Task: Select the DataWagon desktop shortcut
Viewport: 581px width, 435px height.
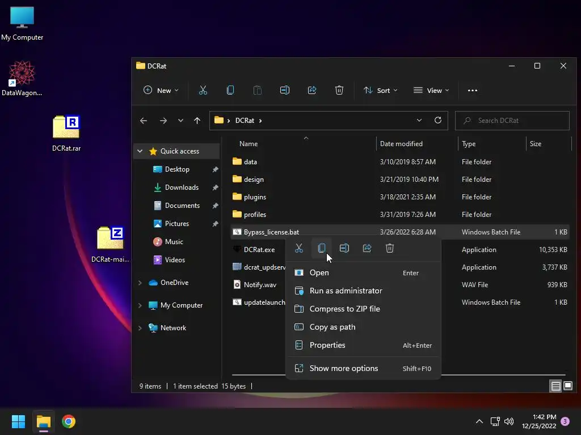Action: coord(22,78)
